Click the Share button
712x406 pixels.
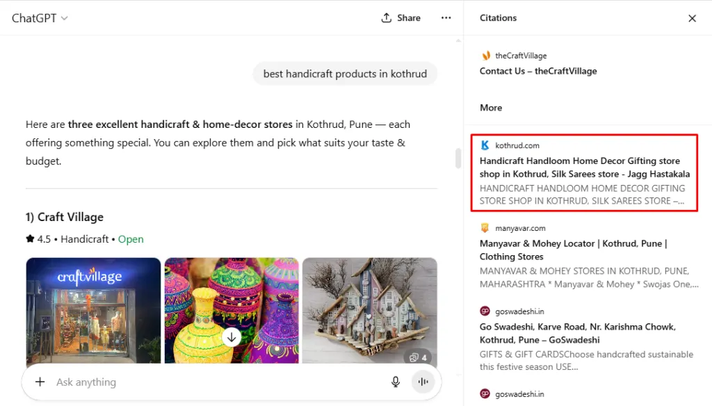click(401, 18)
